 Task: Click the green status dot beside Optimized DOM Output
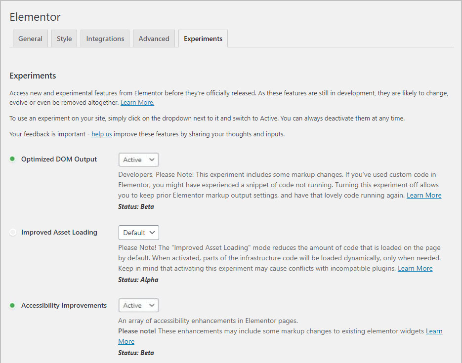[x=13, y=159]
